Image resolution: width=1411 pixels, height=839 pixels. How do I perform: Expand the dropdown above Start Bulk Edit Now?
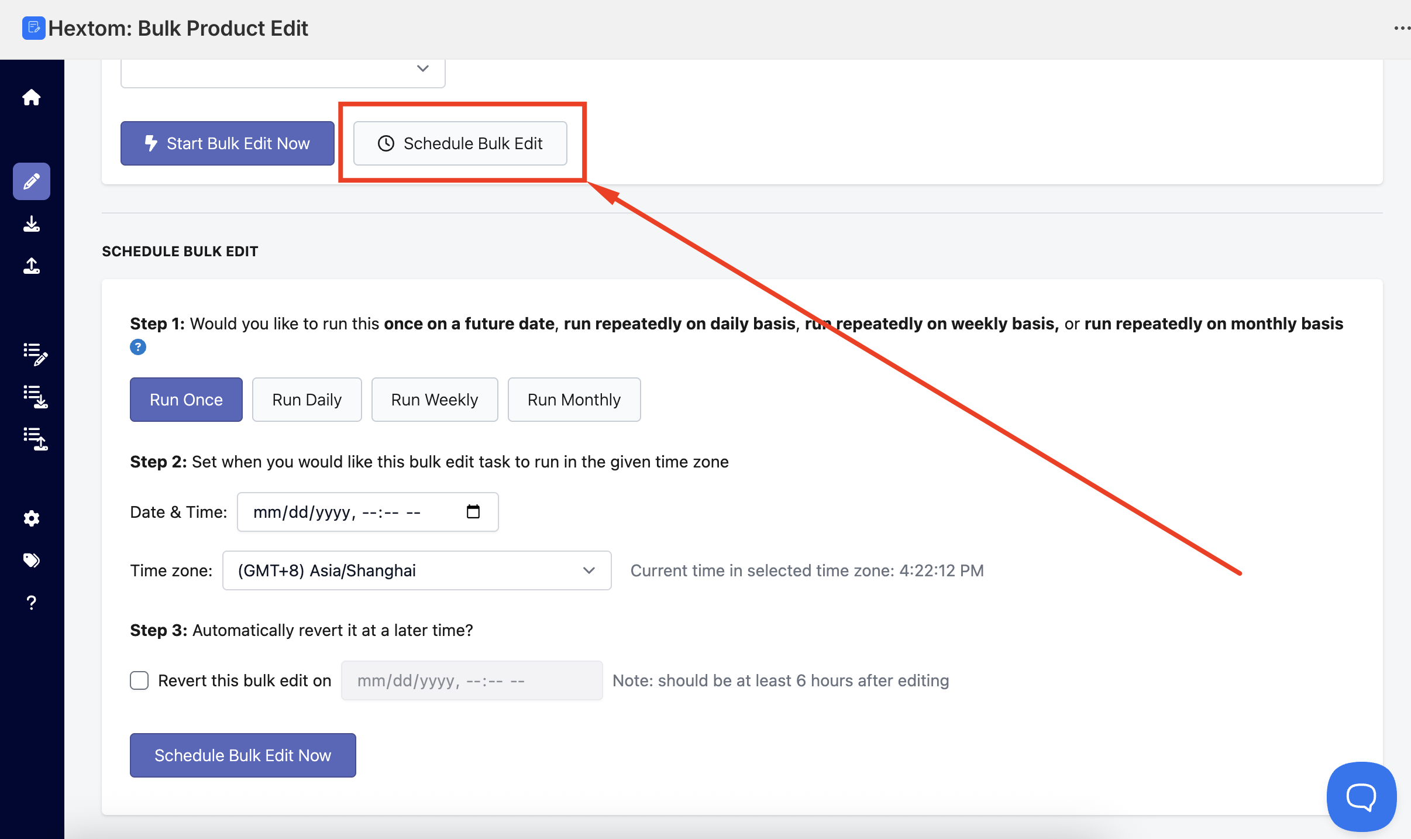[283, 69]
